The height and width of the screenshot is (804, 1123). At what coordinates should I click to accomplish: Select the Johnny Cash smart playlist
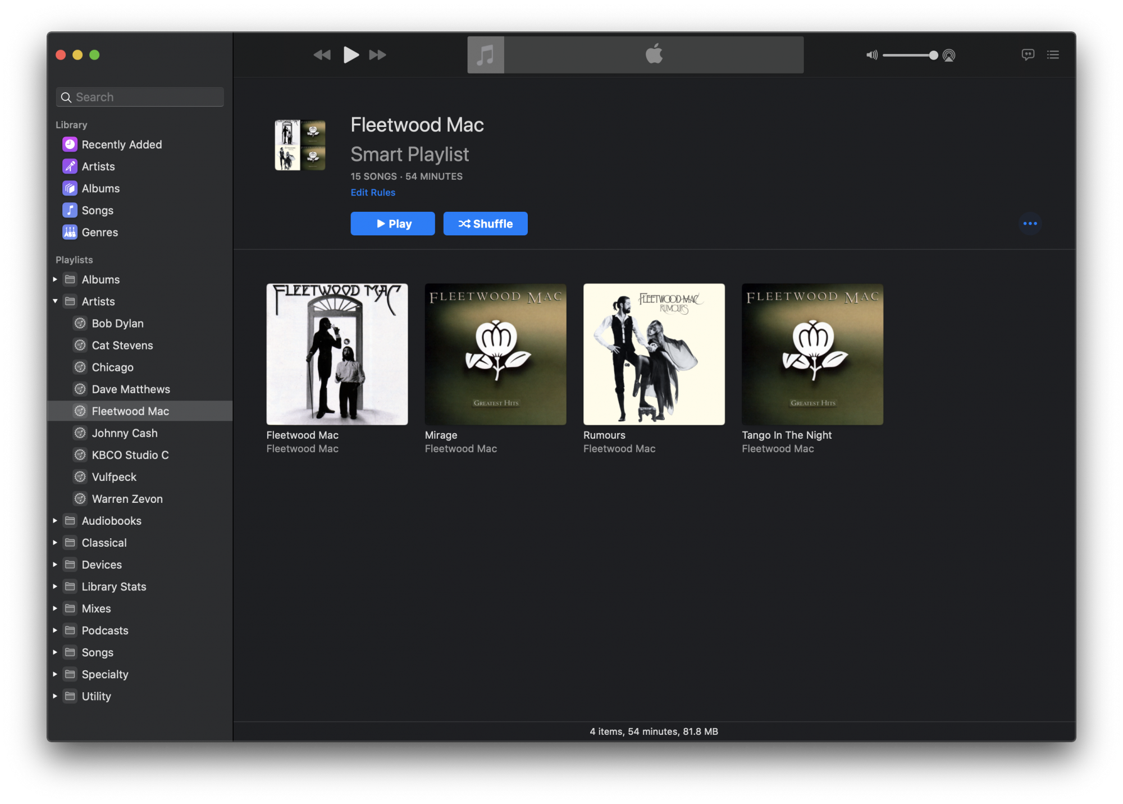124,433
